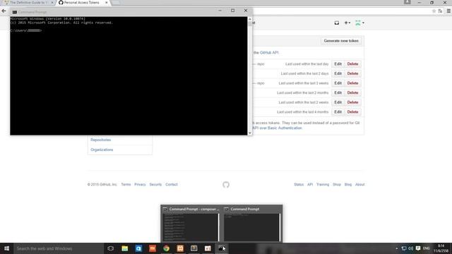Open the orange app taskbar icon
The width and height of the screenshot is (452, 254).
click(x=153, y=248)
